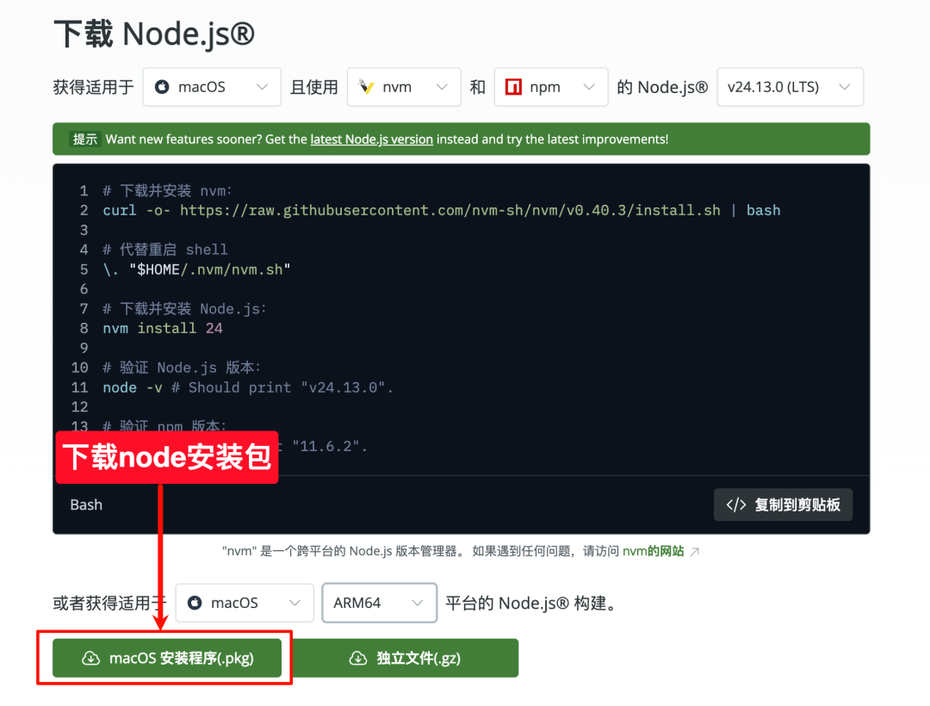Image resolution: width=930 pixels, height=706 pixels.
Task: Click line number 10 in code gutter
Action: tap(79, 368)
